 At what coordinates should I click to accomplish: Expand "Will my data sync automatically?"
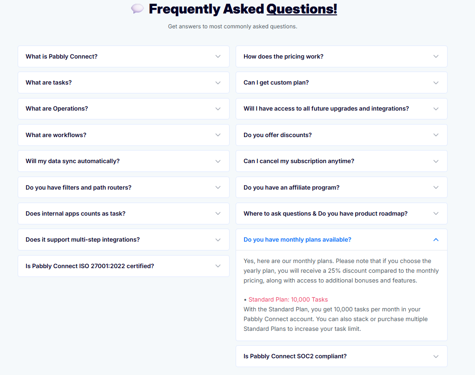[x=123, y=161]
